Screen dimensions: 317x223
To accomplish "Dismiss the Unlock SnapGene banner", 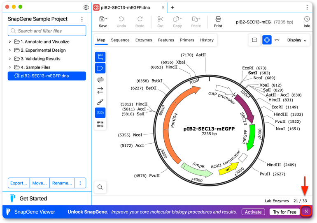I will coord(306,212).
